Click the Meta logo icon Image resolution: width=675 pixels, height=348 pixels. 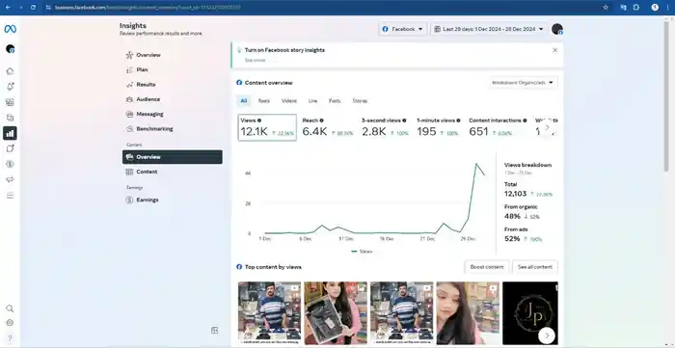pyautogui.click(x=11, y=29)
